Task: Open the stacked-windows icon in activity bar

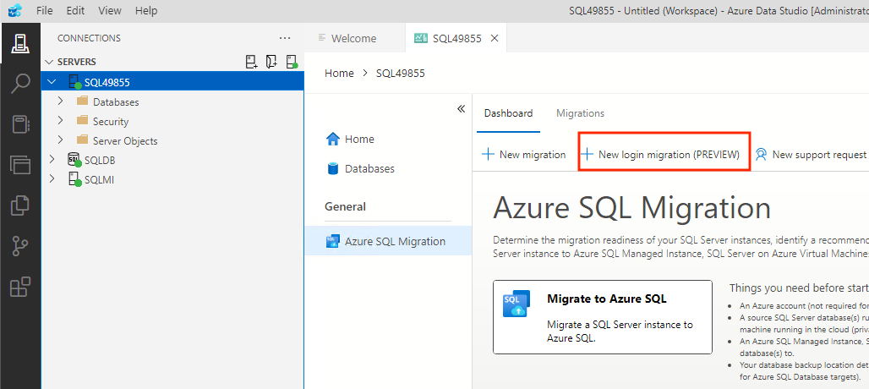Action: pyautogui.click(x=20, y=165)
